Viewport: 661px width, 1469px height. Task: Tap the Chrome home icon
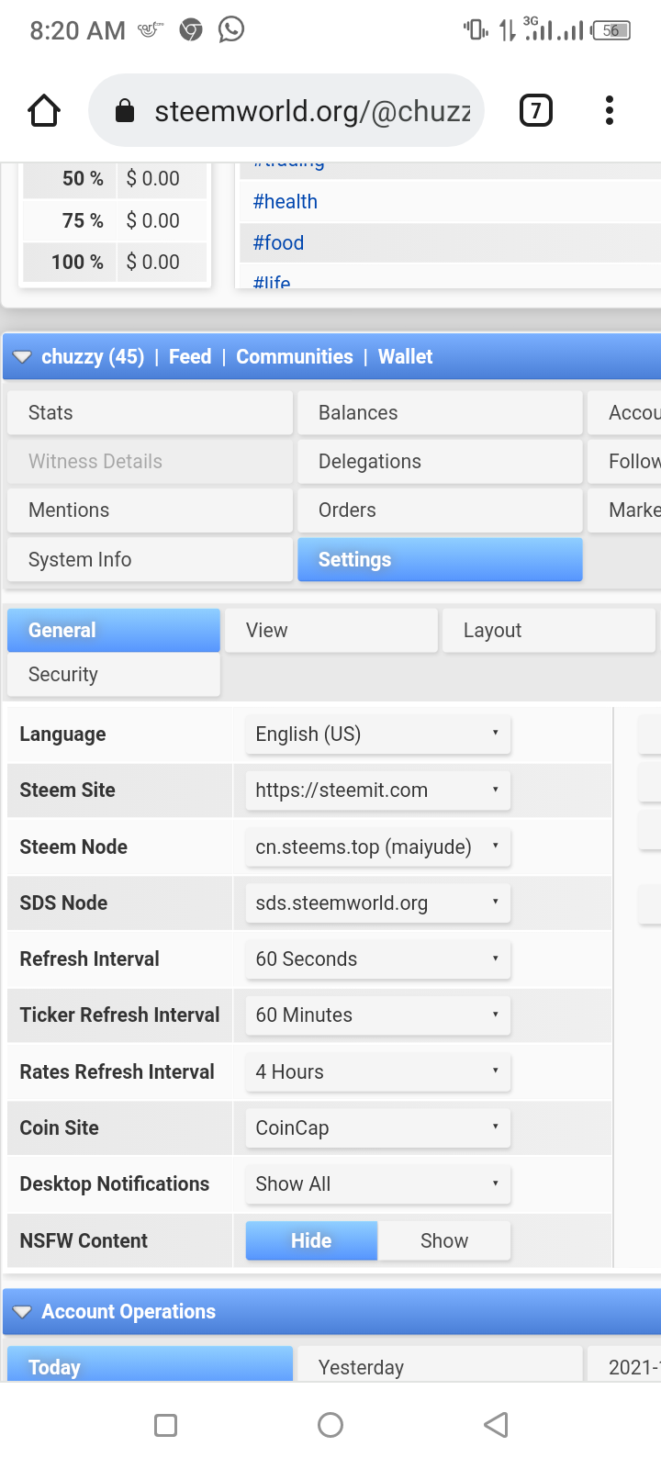point(44,111)
